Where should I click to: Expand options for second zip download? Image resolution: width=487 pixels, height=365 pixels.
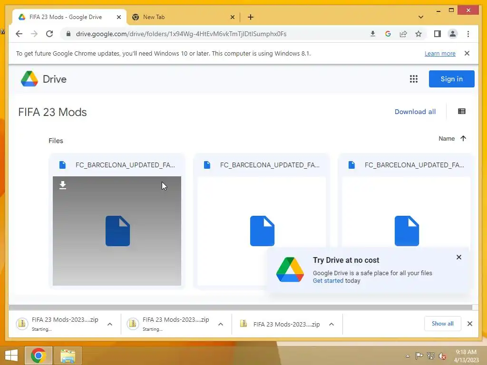pyautogui.click(x=221, y=324)
